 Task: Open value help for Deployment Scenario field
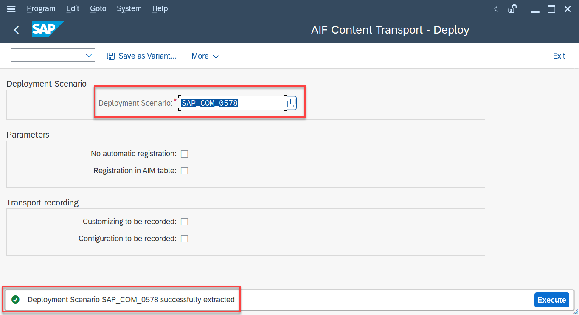[x=292, y=103]
